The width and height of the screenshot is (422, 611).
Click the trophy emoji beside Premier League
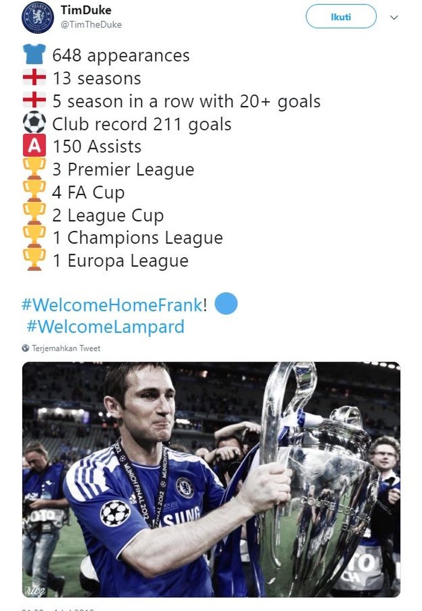tap(34, 169)
